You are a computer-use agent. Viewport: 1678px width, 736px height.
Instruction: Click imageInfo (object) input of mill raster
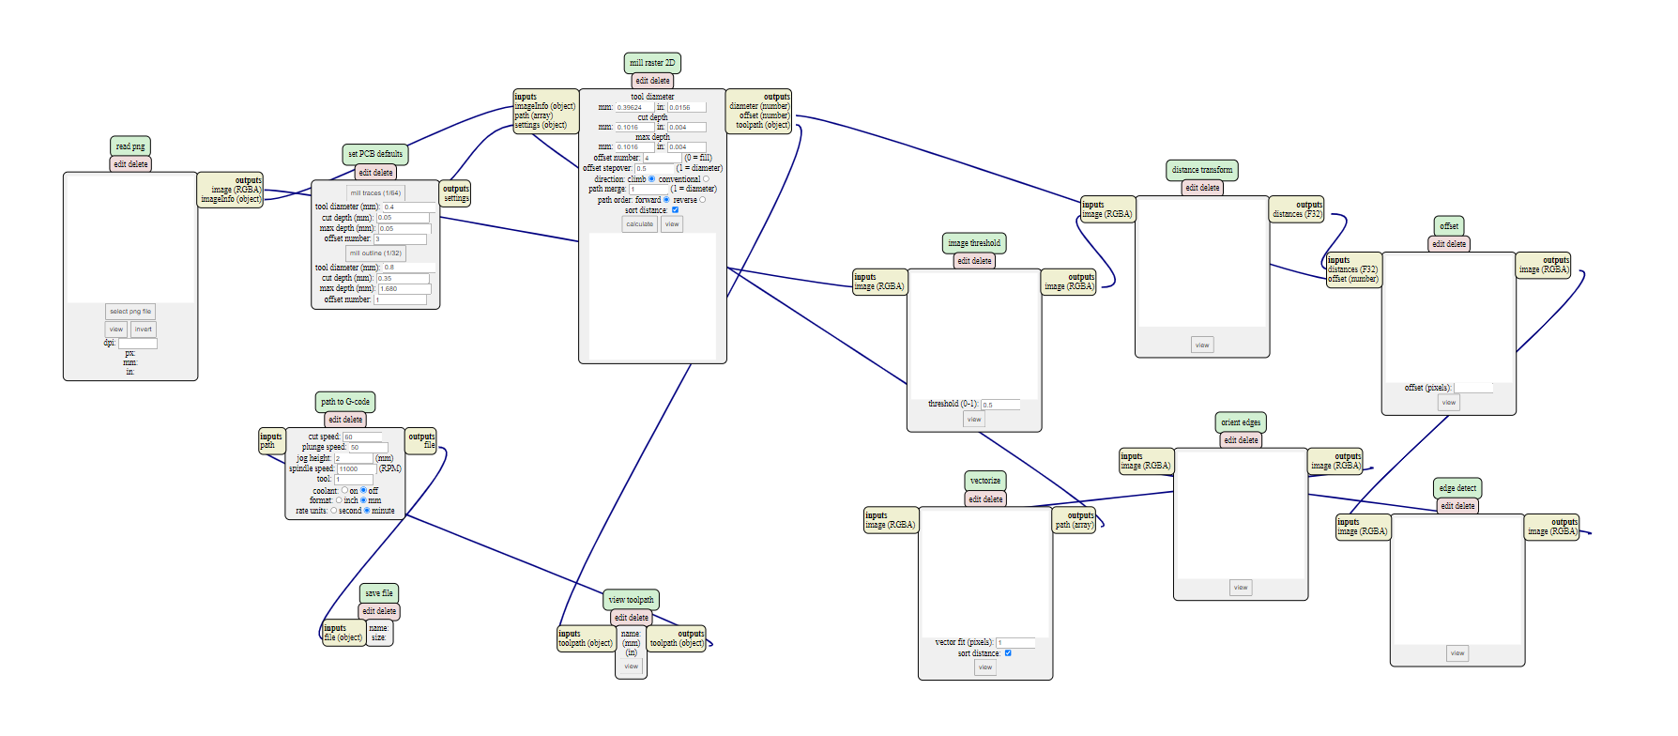545,106
